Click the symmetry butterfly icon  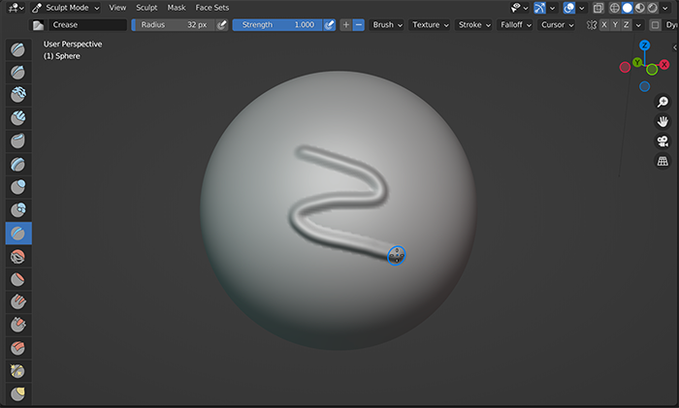click(591, 25)
